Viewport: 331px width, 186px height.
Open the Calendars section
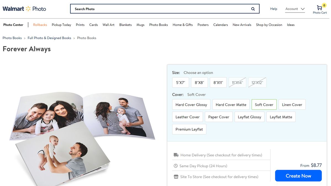tap(220, 25)
